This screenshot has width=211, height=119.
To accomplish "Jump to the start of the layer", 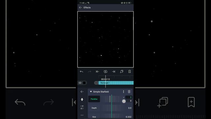I will pos(98,72).
